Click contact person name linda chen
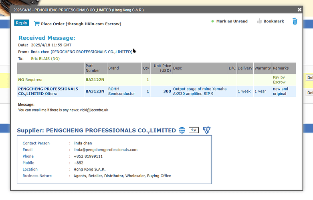This screenshot has height=200, width=313. (83, 143)
